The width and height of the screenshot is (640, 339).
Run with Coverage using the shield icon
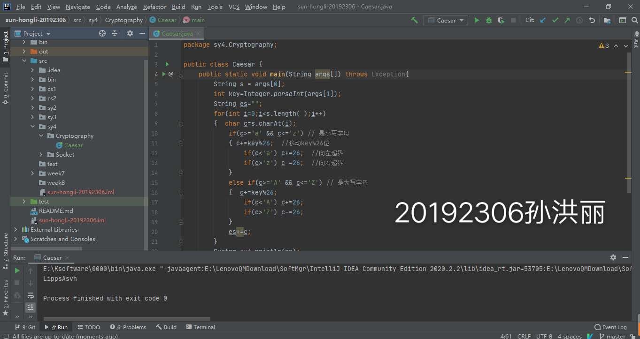(x=501, y=20)
